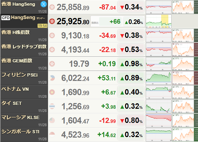Click the Hong Kong flag beside 19.79

pos(52,64)
